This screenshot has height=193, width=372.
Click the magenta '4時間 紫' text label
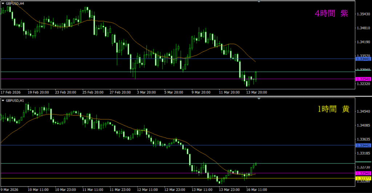[x=331, y=14]
